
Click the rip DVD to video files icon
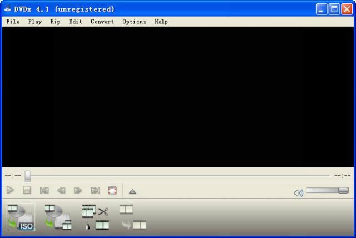coord(58,217)
